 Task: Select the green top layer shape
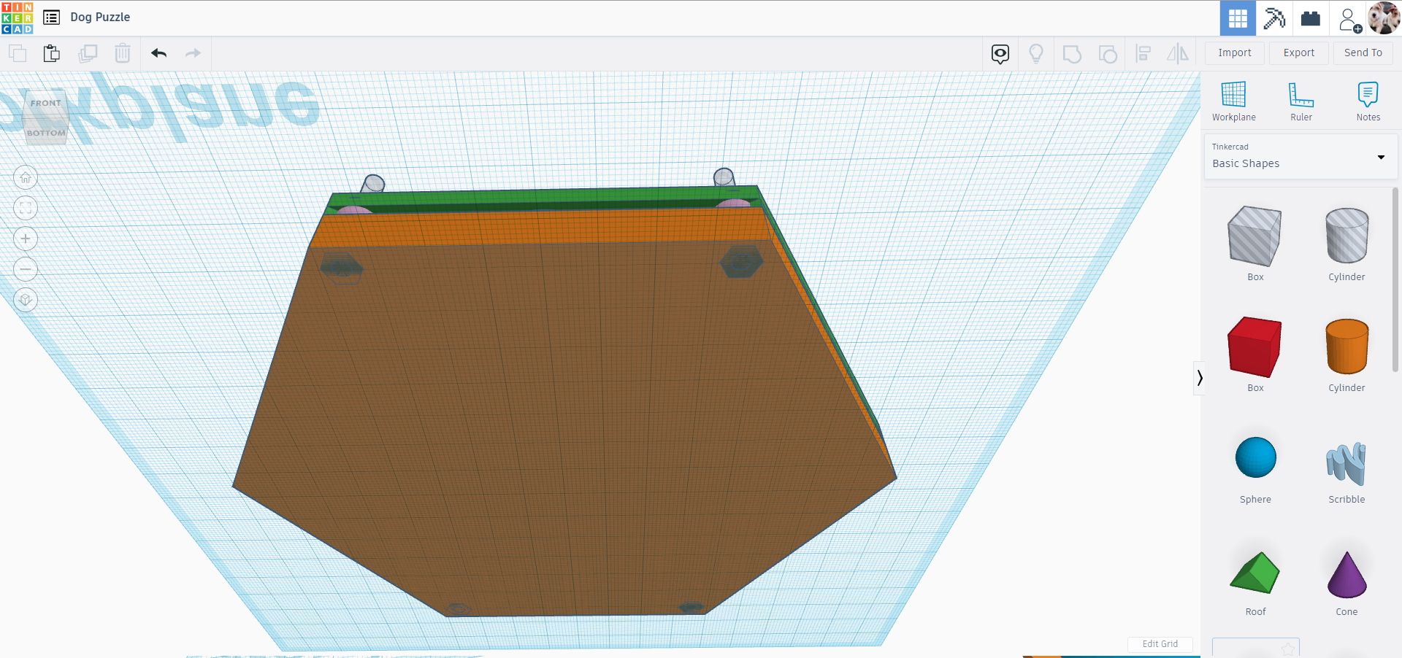(x=544, y=196)
